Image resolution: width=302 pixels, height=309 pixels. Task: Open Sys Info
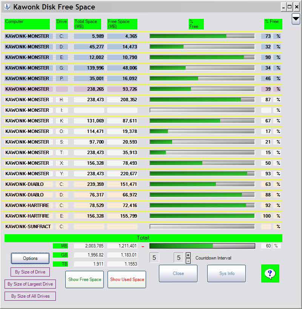(x=226, y=273)
